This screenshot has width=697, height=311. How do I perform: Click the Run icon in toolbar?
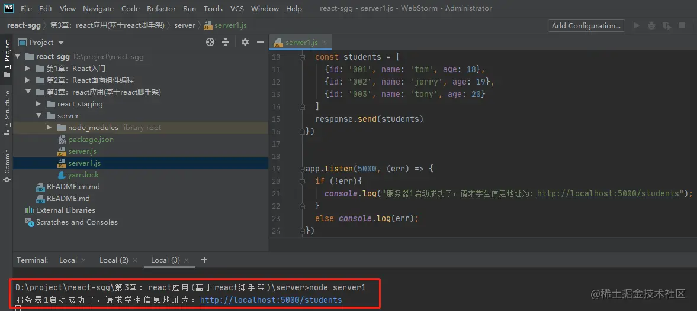click(637, 26)
